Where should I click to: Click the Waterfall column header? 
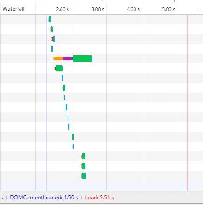click(x=14, y=9)
